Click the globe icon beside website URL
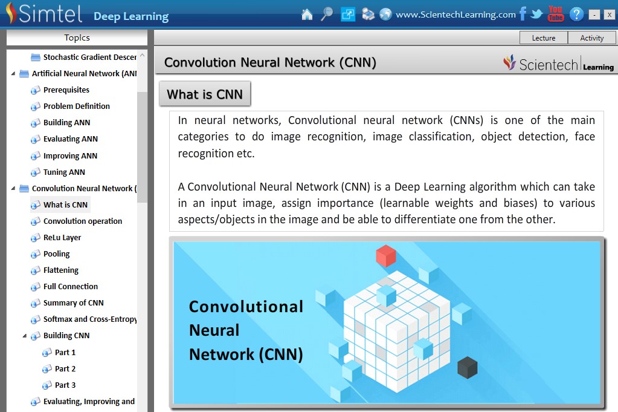 pos(385,14)
